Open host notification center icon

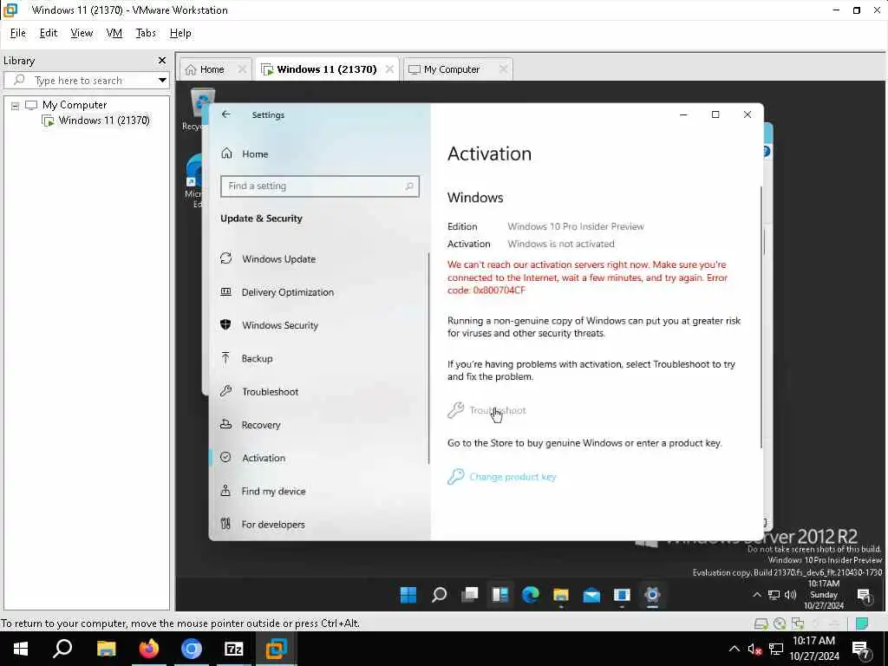[860, 649]
